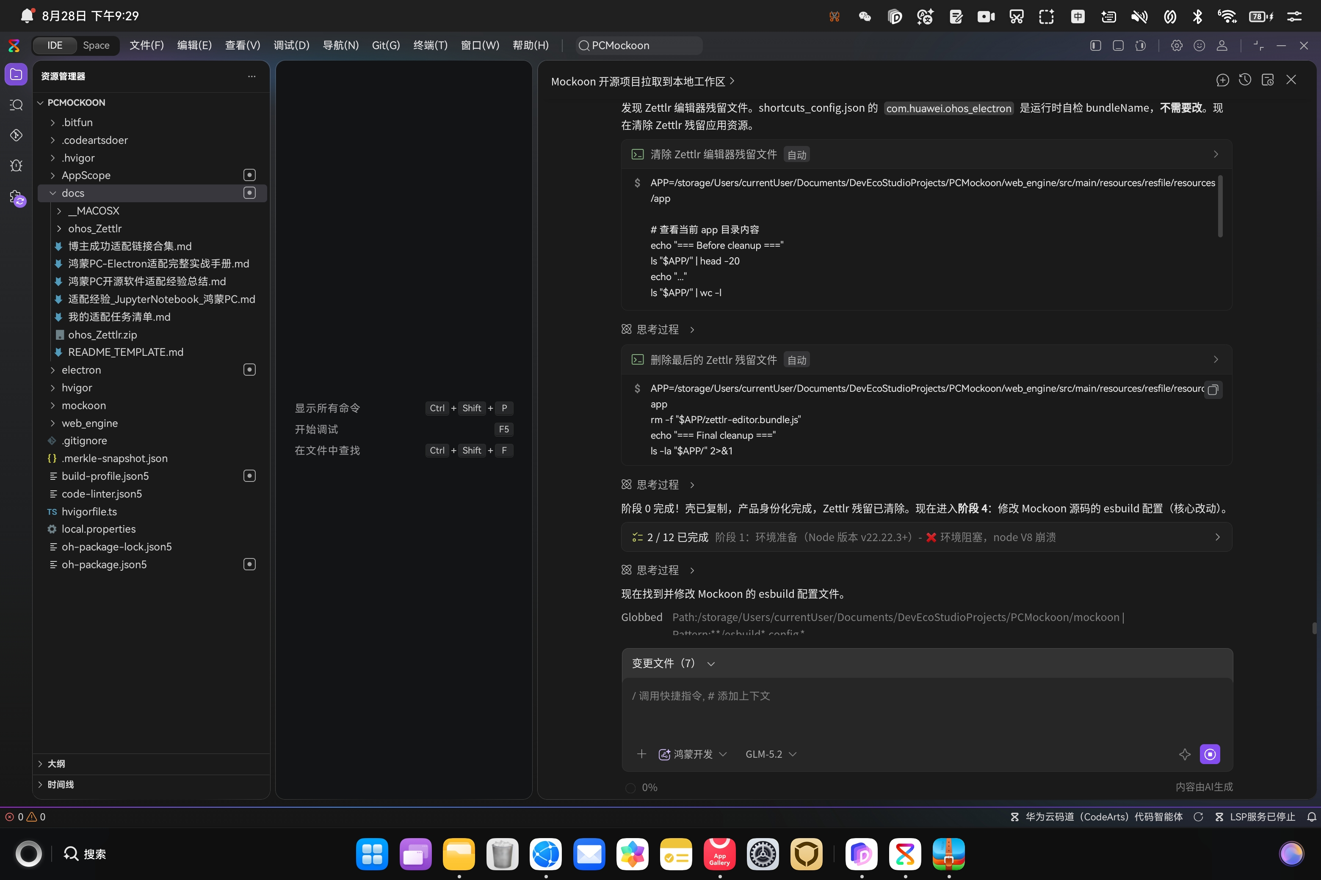Screen dimensions: 1321x880
Task: Open the chat settings window icon beside history
Action: click(1268, 80)
